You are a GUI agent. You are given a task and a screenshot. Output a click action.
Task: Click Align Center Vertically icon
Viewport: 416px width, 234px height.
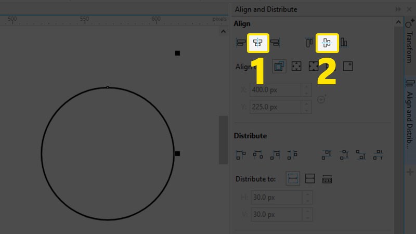click(x=327, y=43)
